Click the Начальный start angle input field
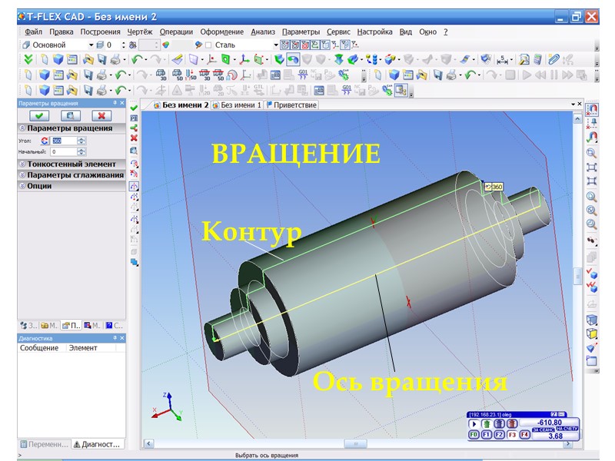 click(x=64, y=151)
